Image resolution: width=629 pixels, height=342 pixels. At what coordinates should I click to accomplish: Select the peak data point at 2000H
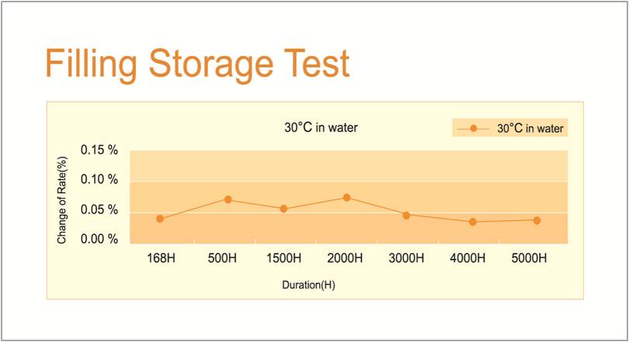pyautogui.click(x=346, y=198)
